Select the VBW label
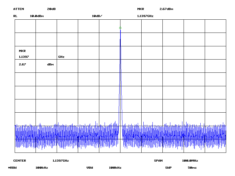This screenshot has width=235, height=176. pos(90,167)
